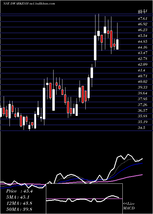The height and width of the screenshot is (214, 153).
Task: Click the ns1.bullkhan.com source label
Action: tap(42, 4)
